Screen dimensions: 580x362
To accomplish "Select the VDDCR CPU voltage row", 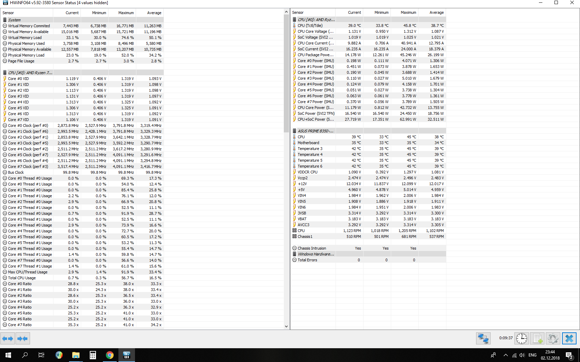I will [x=368, y=172].
